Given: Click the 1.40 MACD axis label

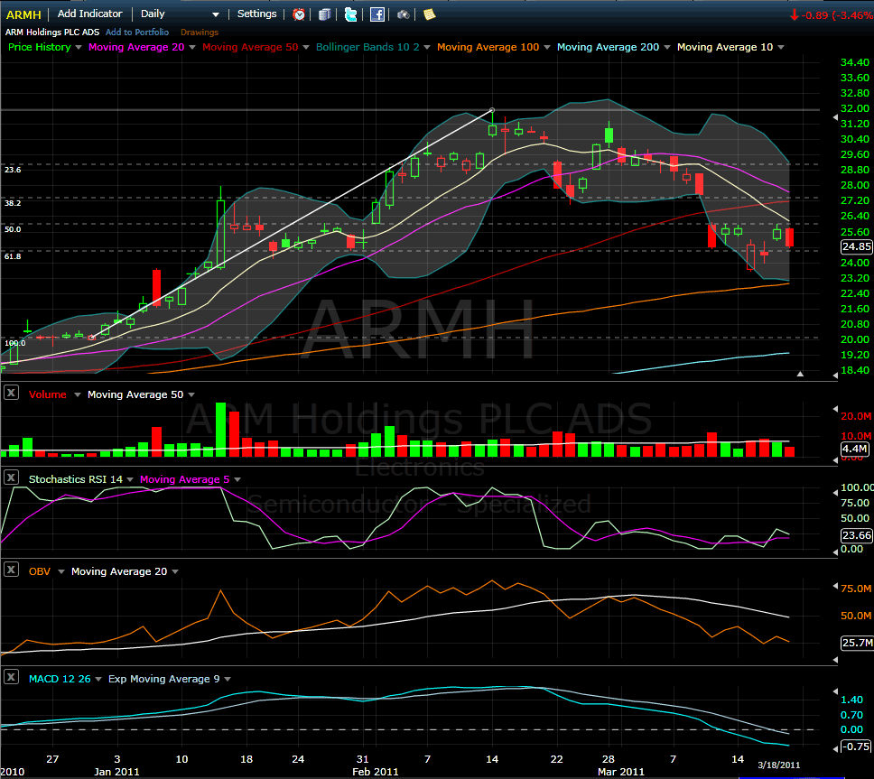Looking at the screenshot, I should pyautogui.click(x=851, y=700).
